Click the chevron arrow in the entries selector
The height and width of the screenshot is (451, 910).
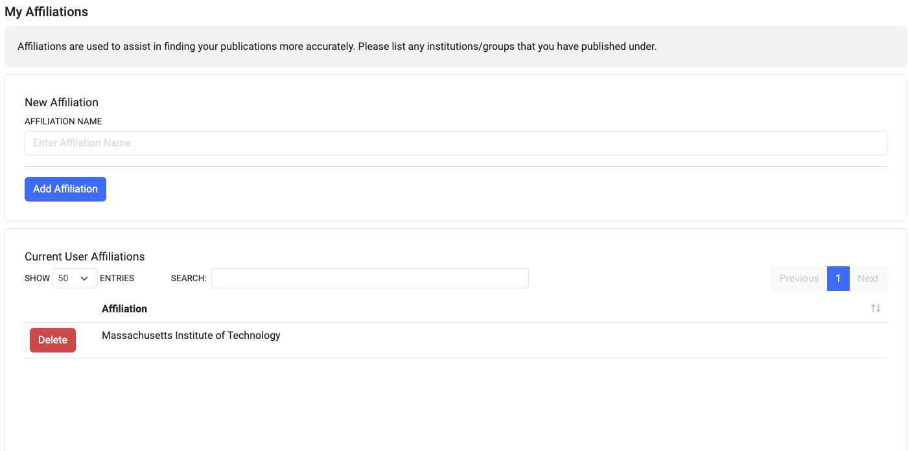click(84, 279)
